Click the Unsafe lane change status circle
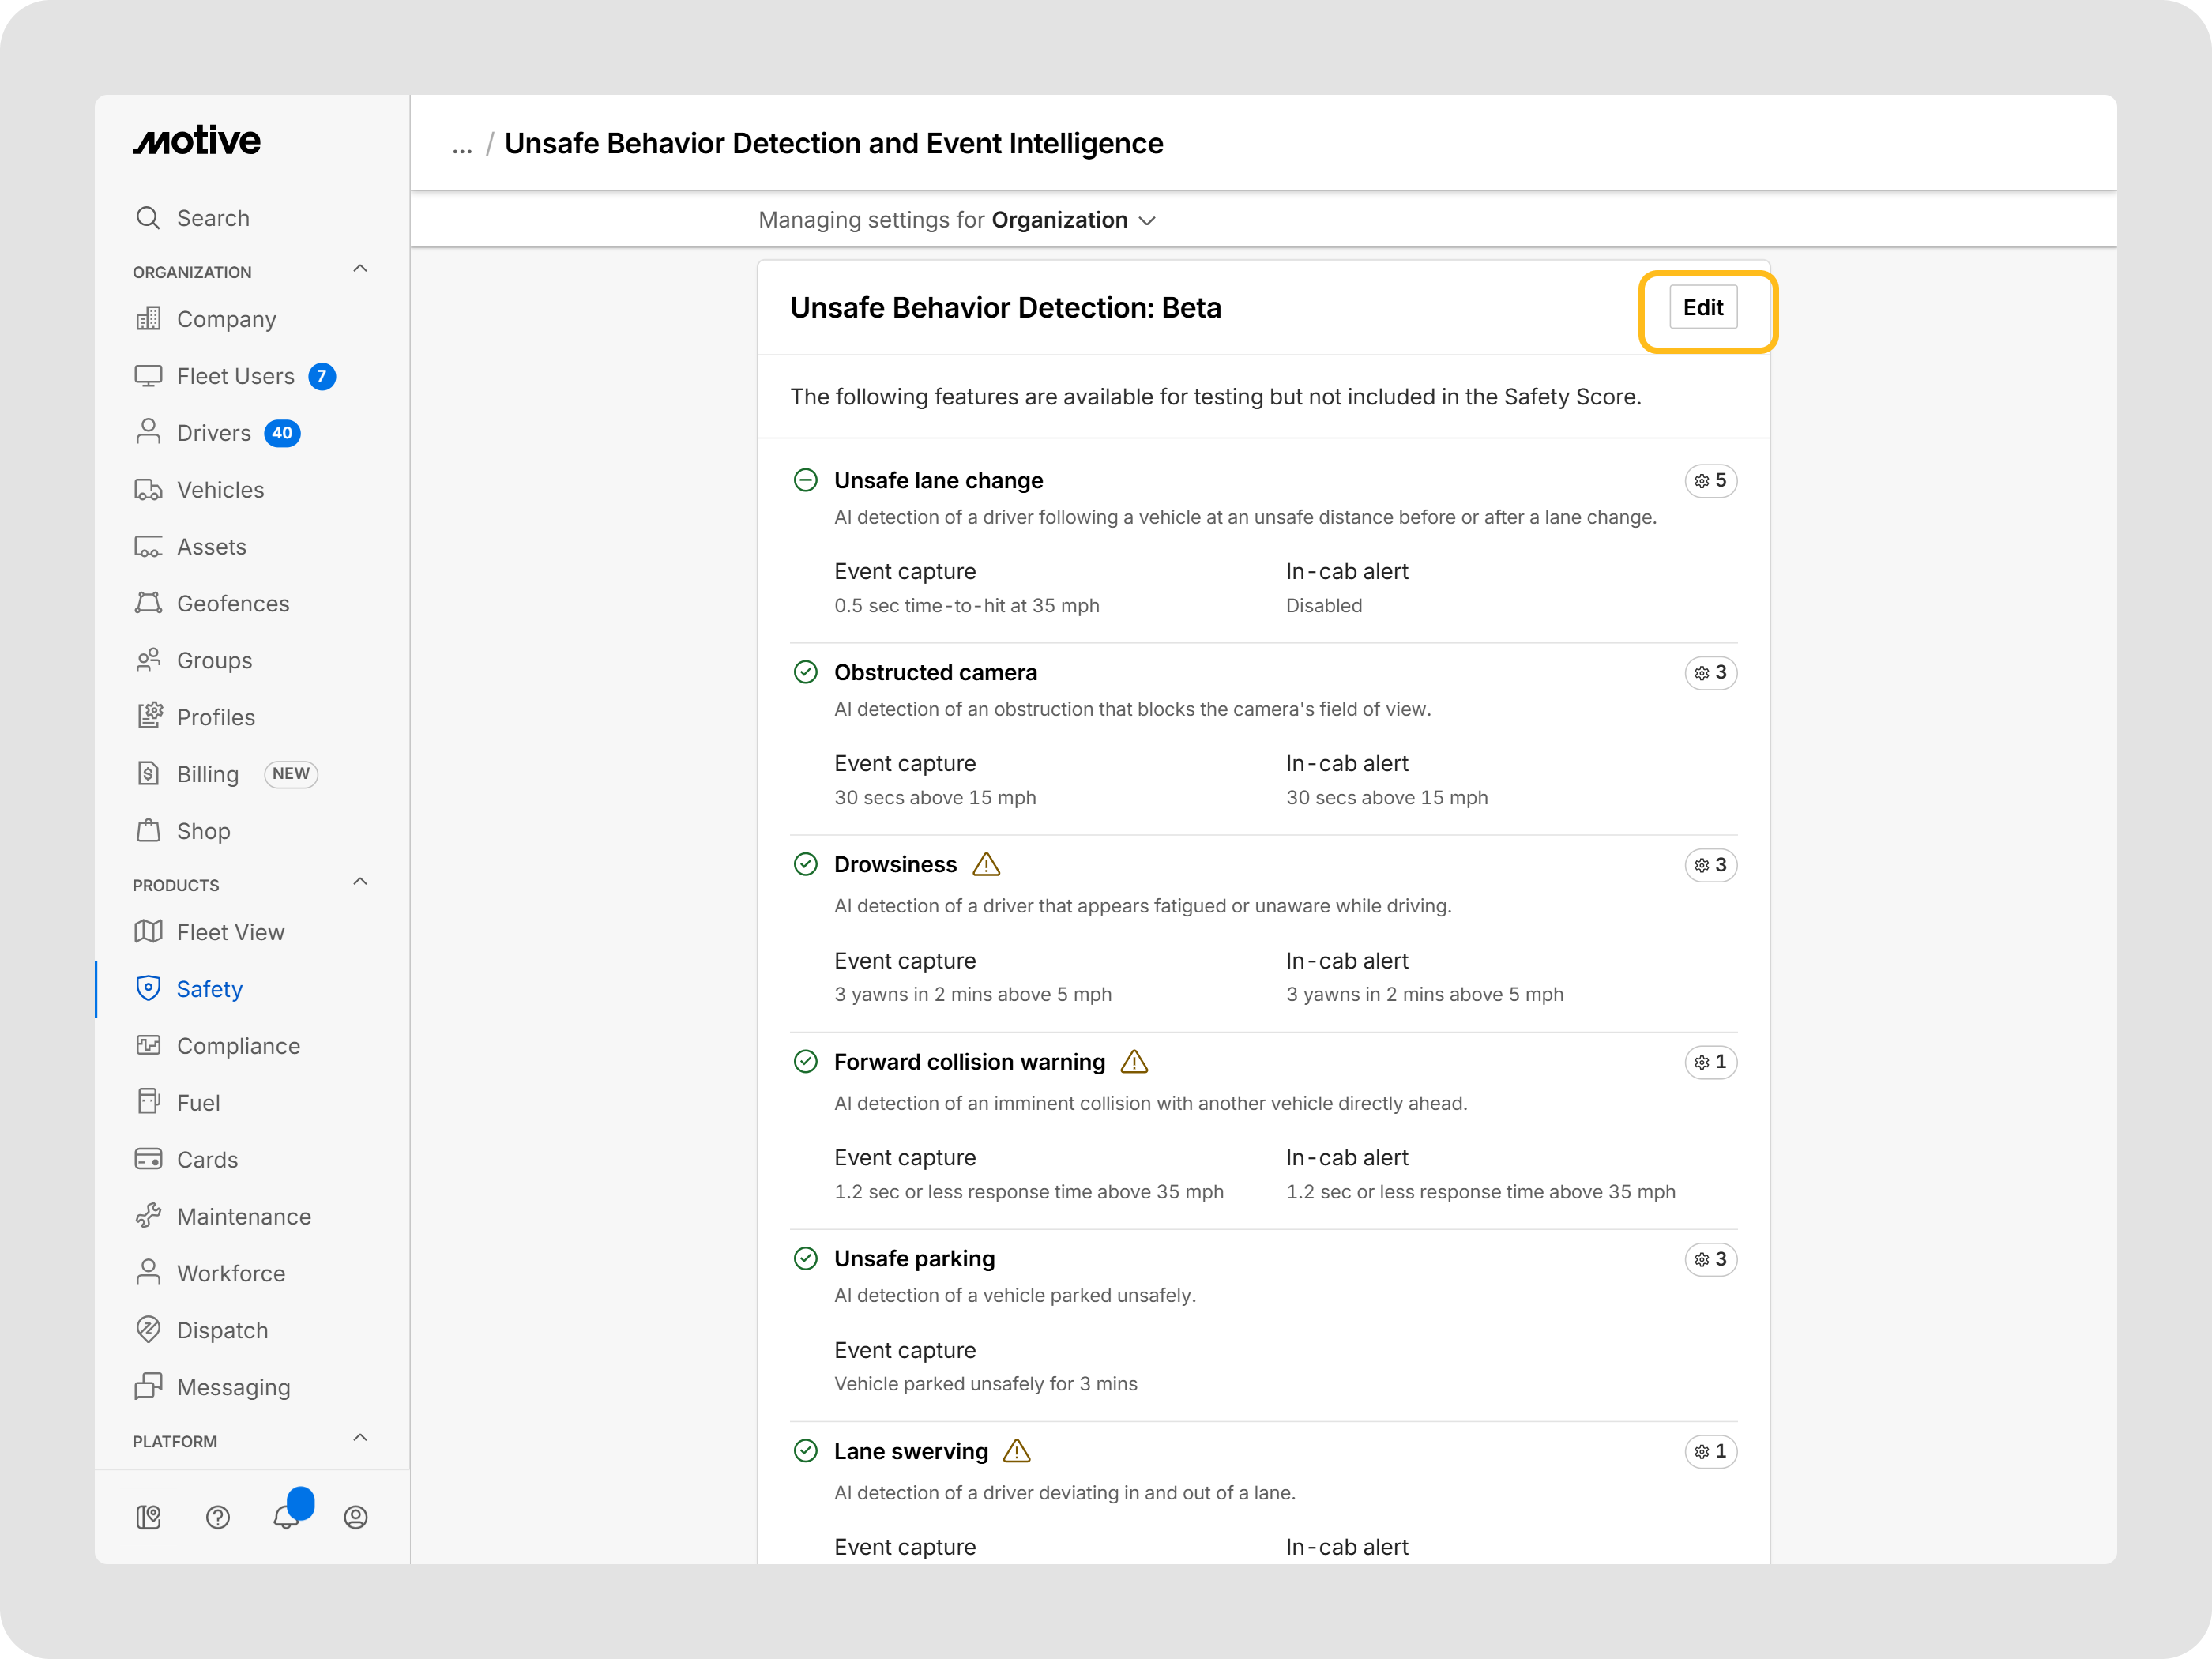 click(x=806, y=481)
